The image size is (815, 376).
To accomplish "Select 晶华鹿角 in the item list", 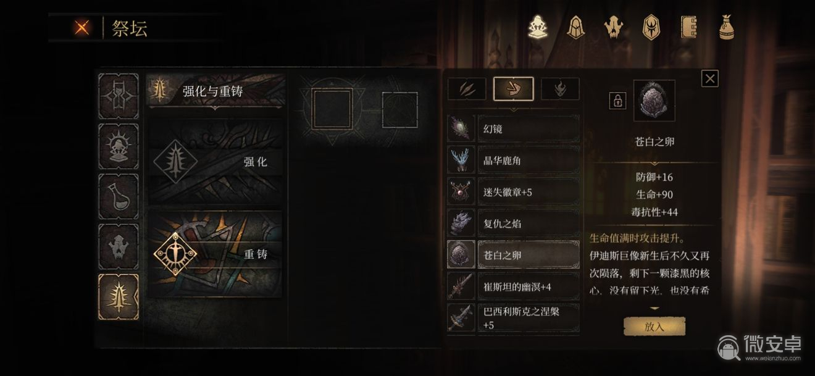I will coord(514,161).
